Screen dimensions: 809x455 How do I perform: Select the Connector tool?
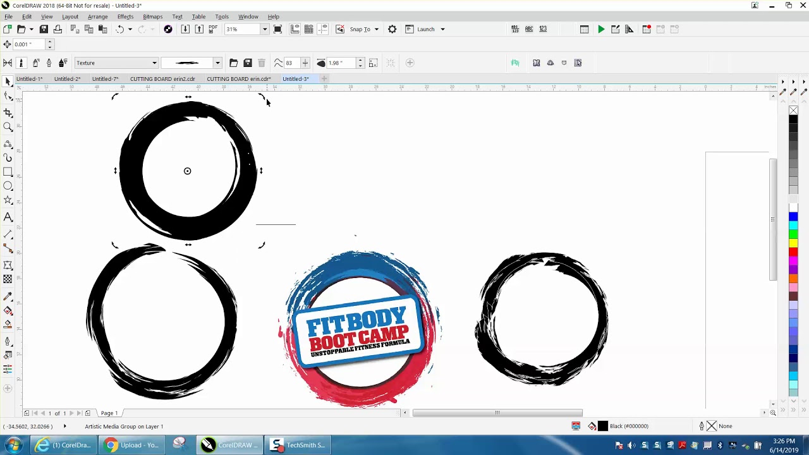(x=8, y=248)
